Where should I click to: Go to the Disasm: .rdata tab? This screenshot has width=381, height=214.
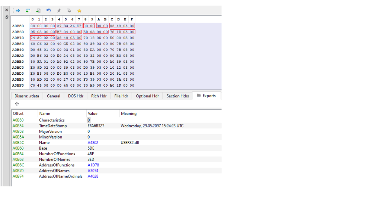point(27,96)
